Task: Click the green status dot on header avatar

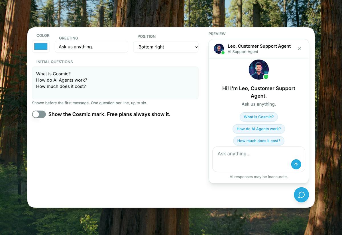Action: click(x=223, y=53)
